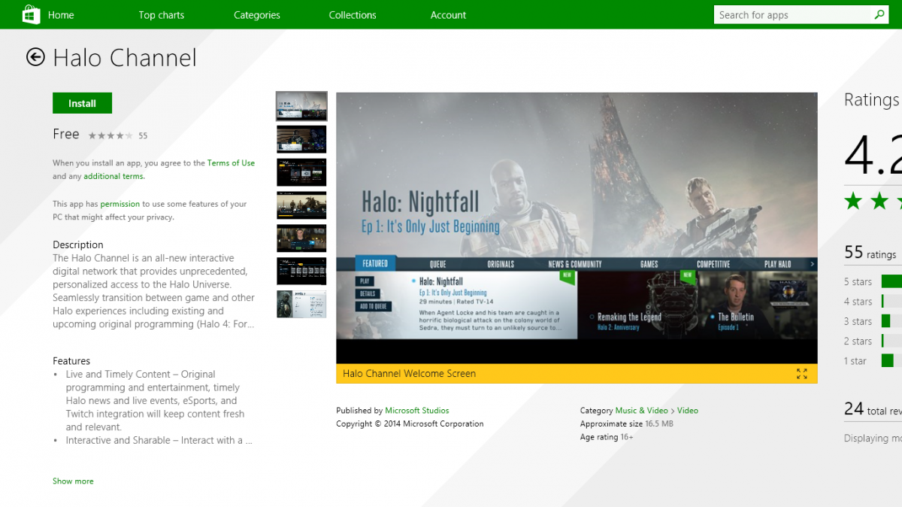This screenshot has width=902, height=507.
Task: Click the "Halo Channel" page title
Action: tap(125, 58)
